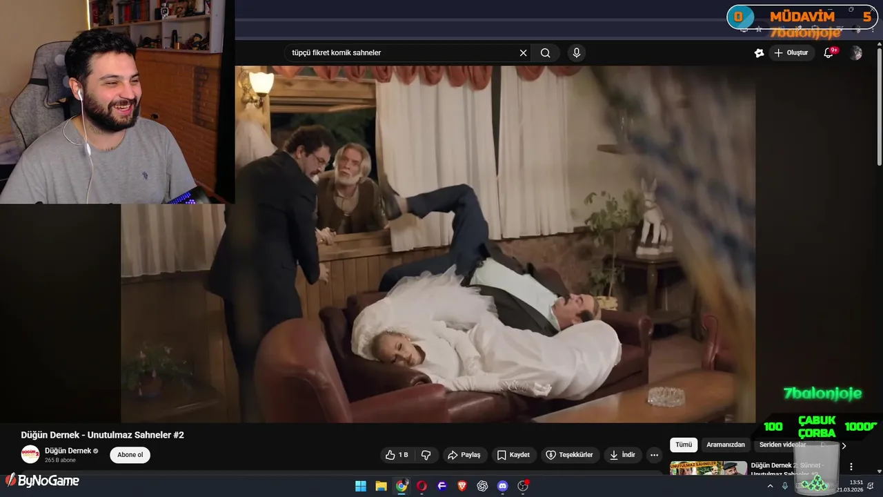Select the Tümü filter chip
The image size is (883, 497).
point(684,445)
